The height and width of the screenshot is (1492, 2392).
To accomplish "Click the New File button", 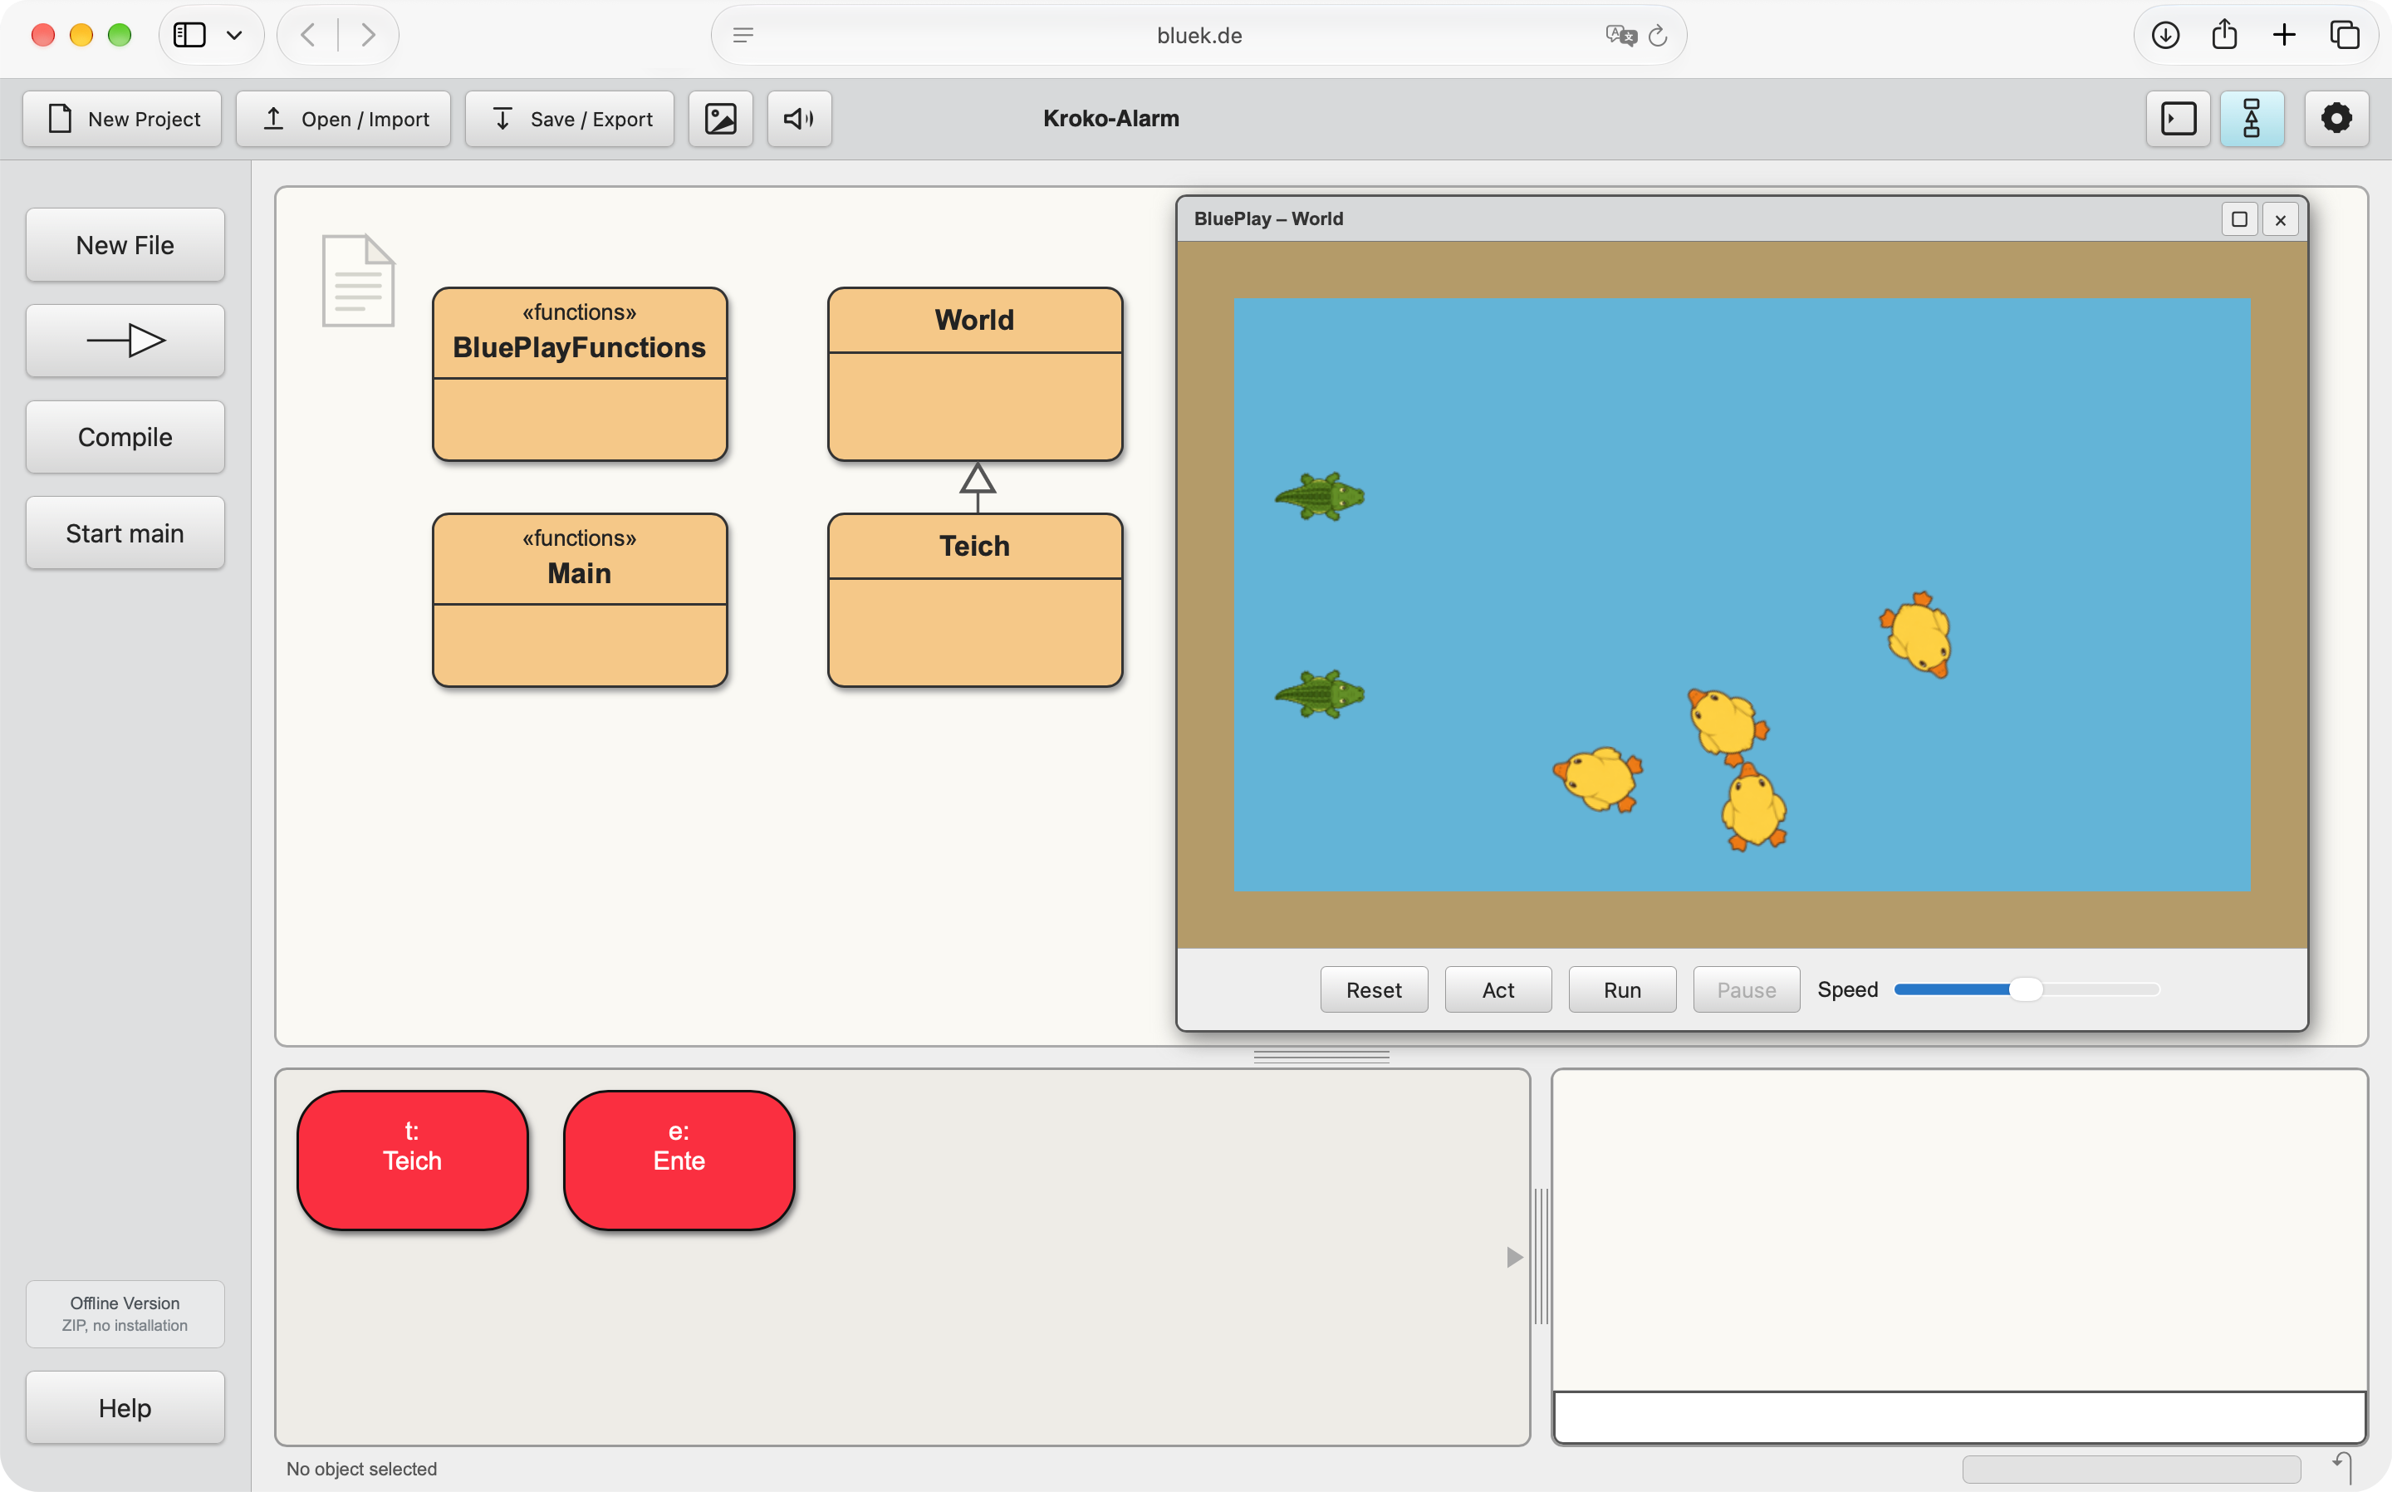I will coord(125,245).
